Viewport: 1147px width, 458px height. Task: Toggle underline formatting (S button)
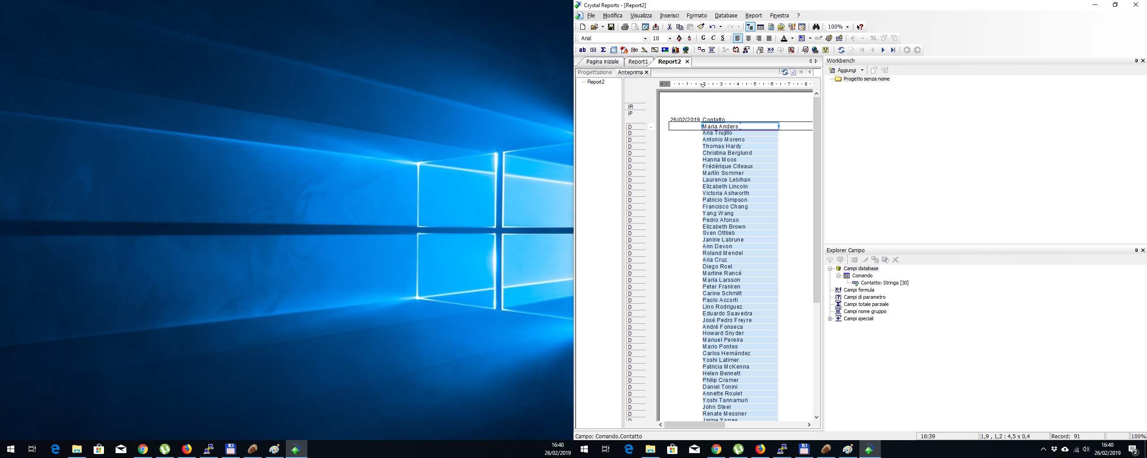pyautogui.click(x=723, y=38)
